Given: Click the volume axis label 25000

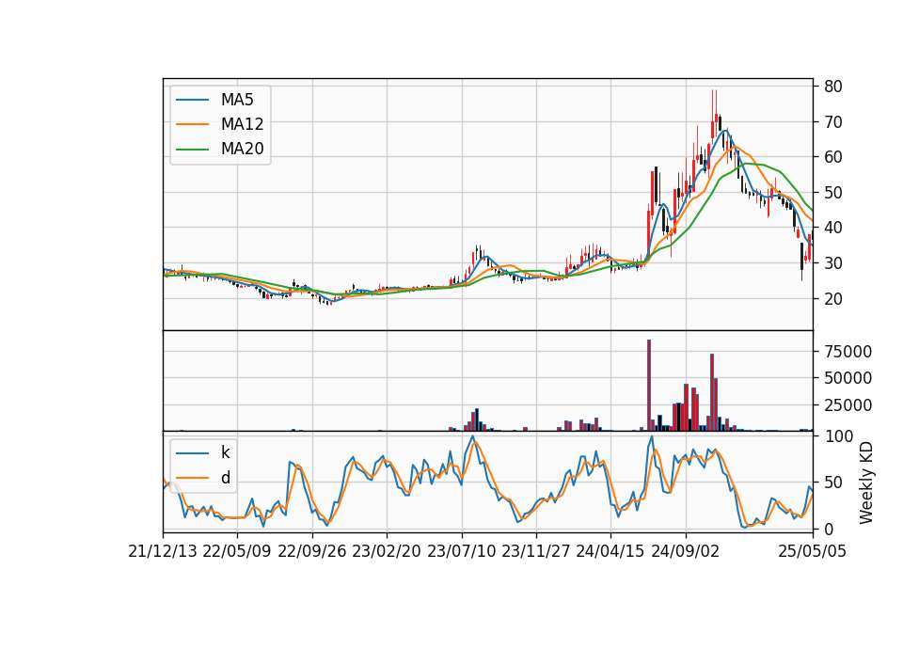Looking at the screenshot, I should coord(848,404).
